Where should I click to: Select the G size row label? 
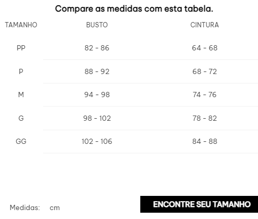point(21,118)
